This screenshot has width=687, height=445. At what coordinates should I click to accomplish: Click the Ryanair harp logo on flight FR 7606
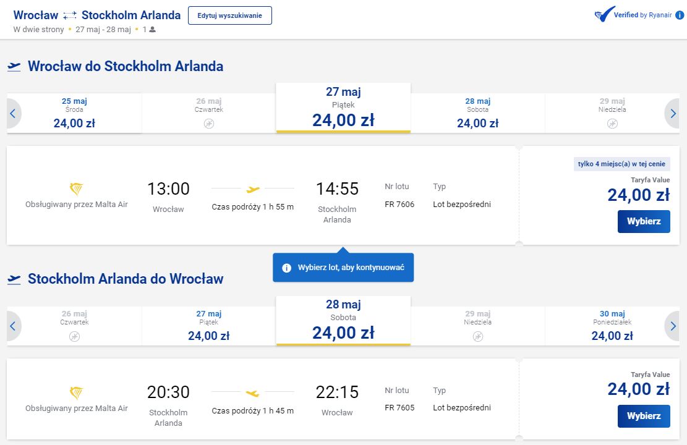[76, 189]
